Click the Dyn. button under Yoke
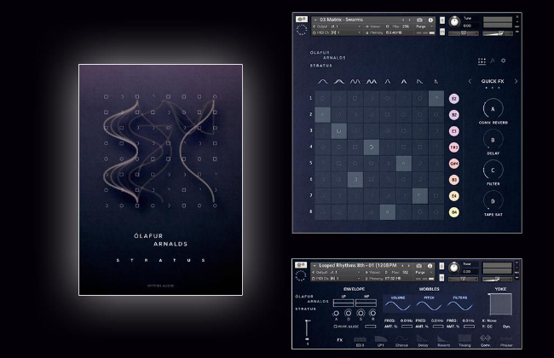 click(506, 326)
